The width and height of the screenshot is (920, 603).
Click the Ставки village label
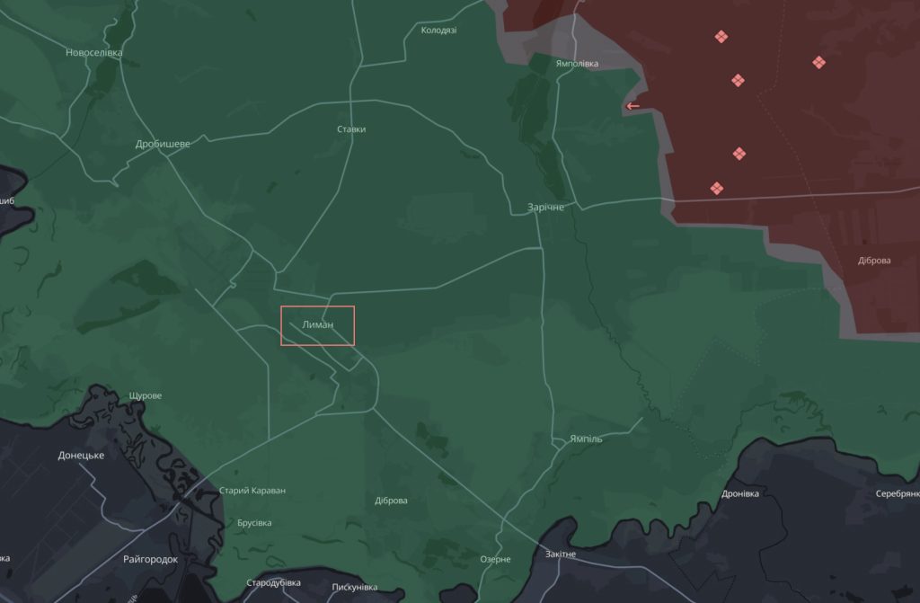click(351, 129)
